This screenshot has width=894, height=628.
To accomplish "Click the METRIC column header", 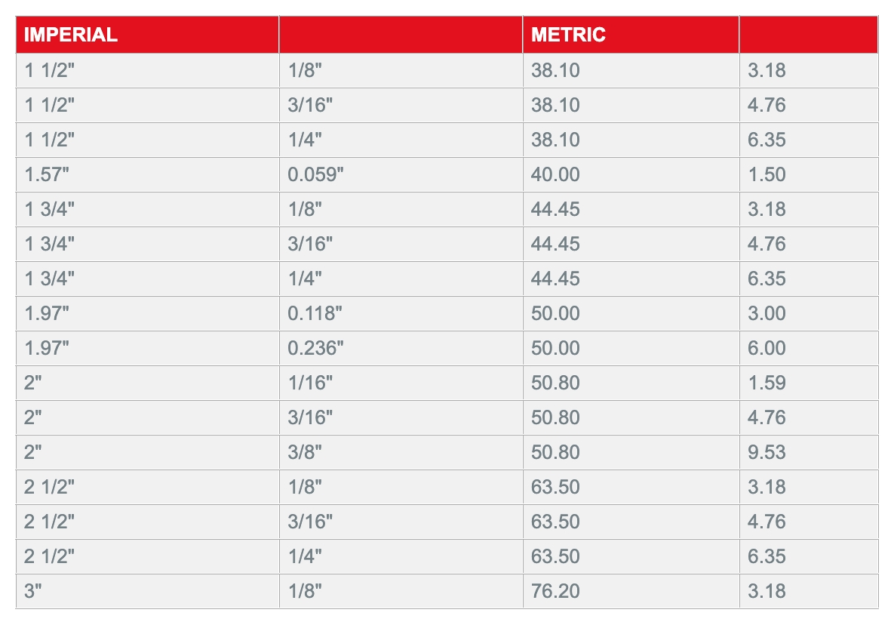I will (631, 35).
